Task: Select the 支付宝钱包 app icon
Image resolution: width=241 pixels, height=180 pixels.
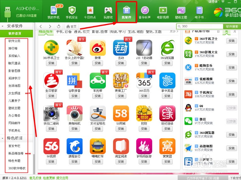Action: tap(98, 113)
